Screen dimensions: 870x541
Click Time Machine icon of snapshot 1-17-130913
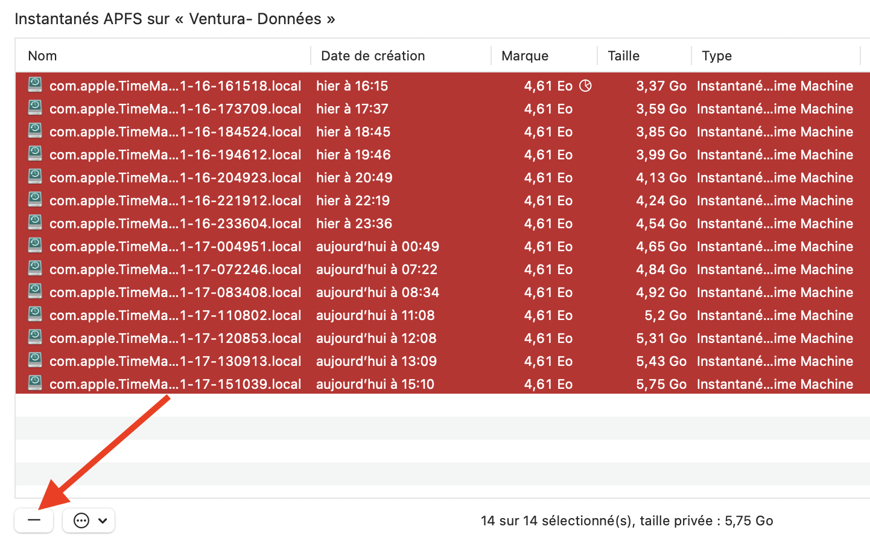[x=35, y=360]
